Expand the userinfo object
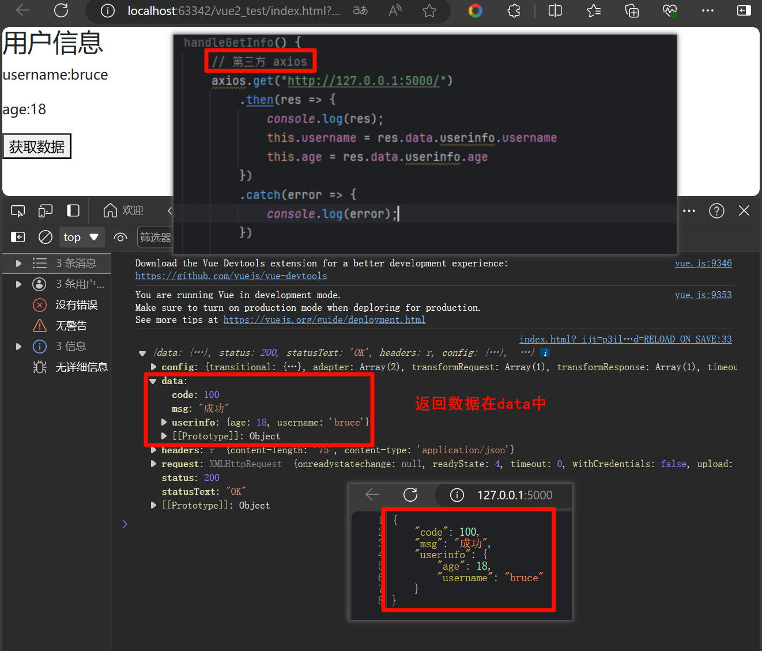The width and height of the screenshot is (762, 651). 164,422
